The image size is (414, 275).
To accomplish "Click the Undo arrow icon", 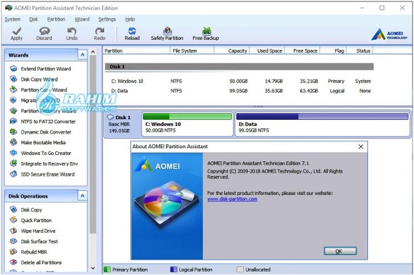I will point(72,31).
